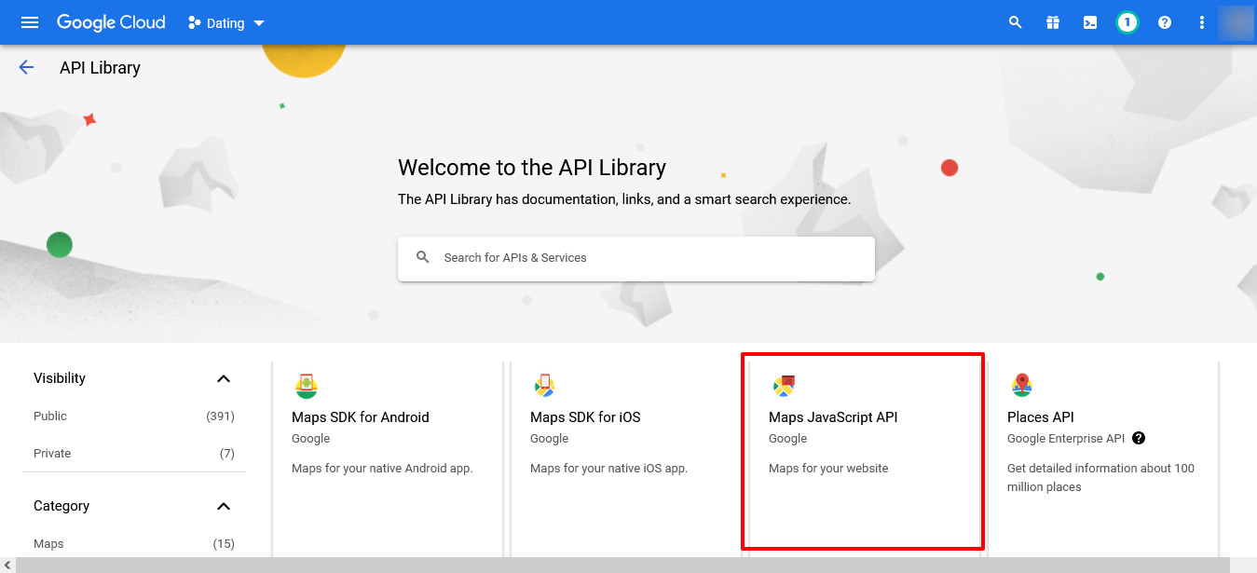
Task: Click the API Library page title
Action: pyautogui.click(x=100, y=68)
